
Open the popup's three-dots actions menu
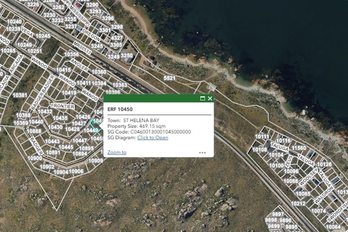[202, 153]
